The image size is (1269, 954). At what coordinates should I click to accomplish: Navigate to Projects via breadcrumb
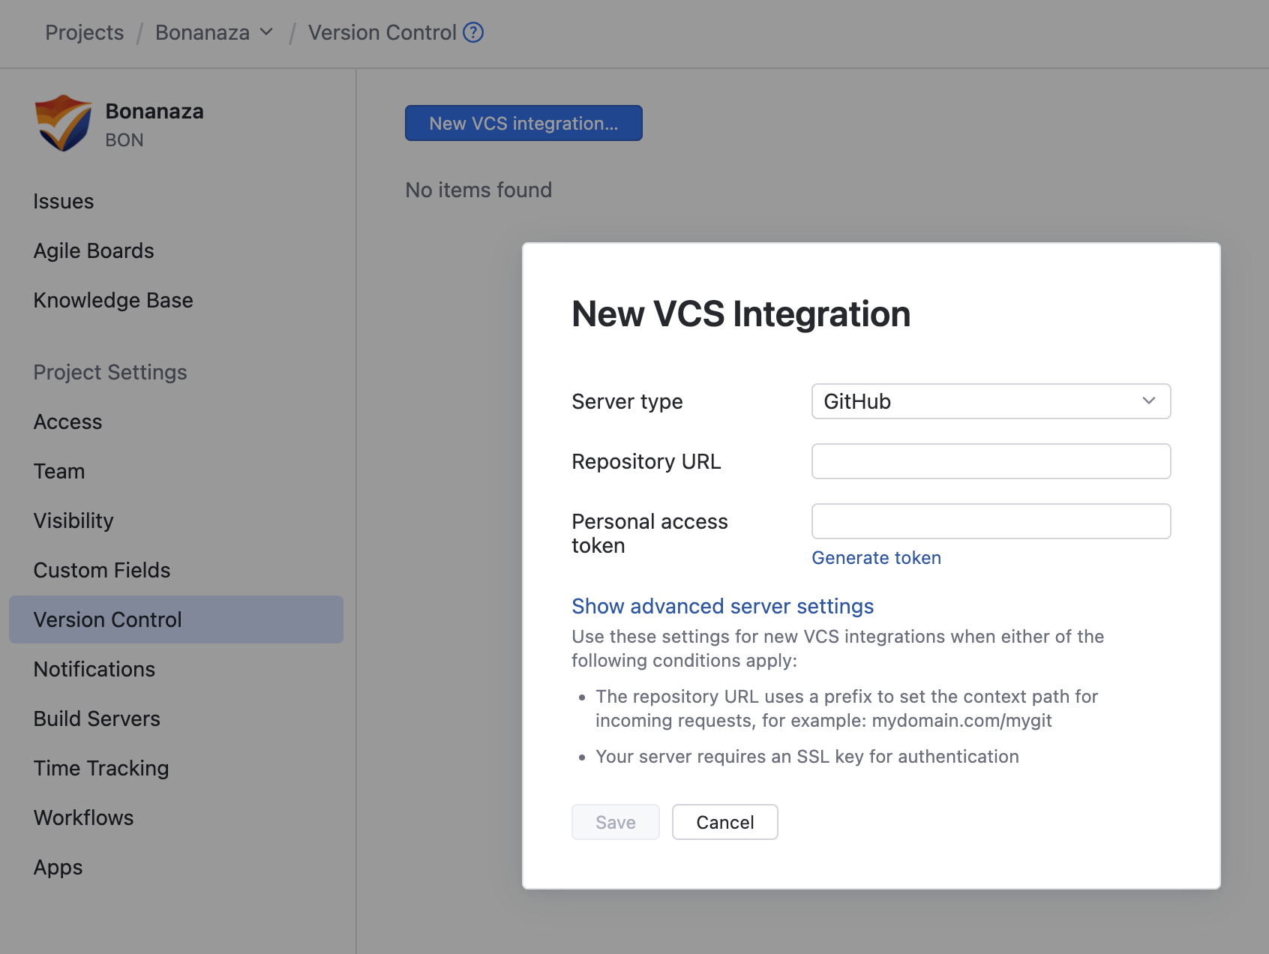(84, 32)
